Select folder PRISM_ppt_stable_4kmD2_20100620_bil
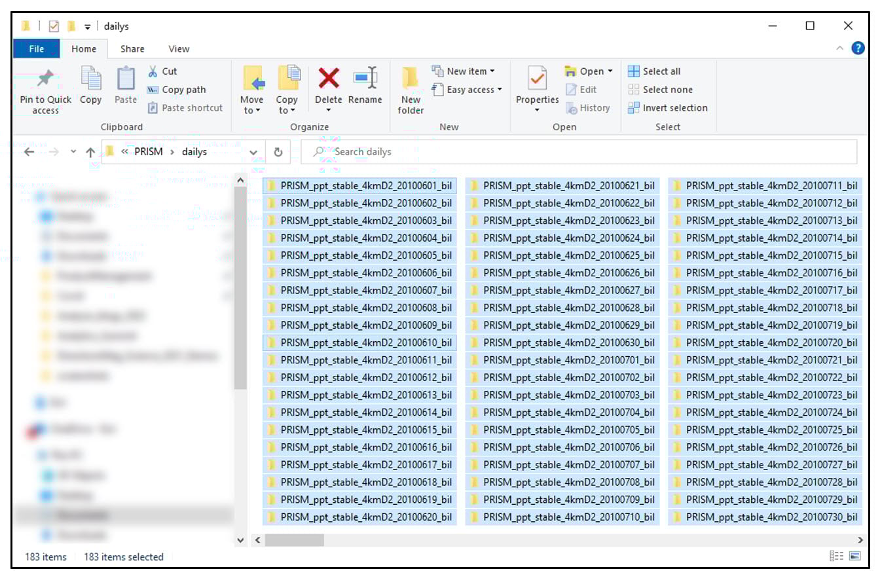The height and width of the screenshot is (588, 880). pyautogui.click(x=359, y=517)
